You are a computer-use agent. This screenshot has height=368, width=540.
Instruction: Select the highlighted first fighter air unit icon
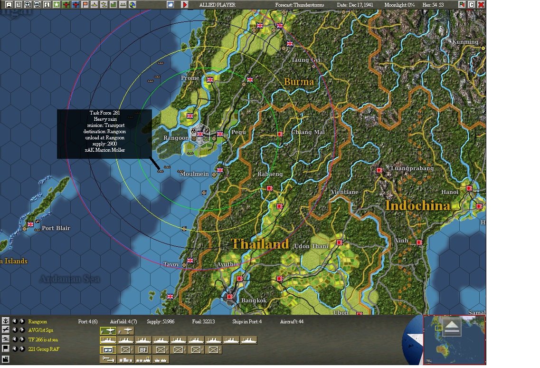pos(108,331)
